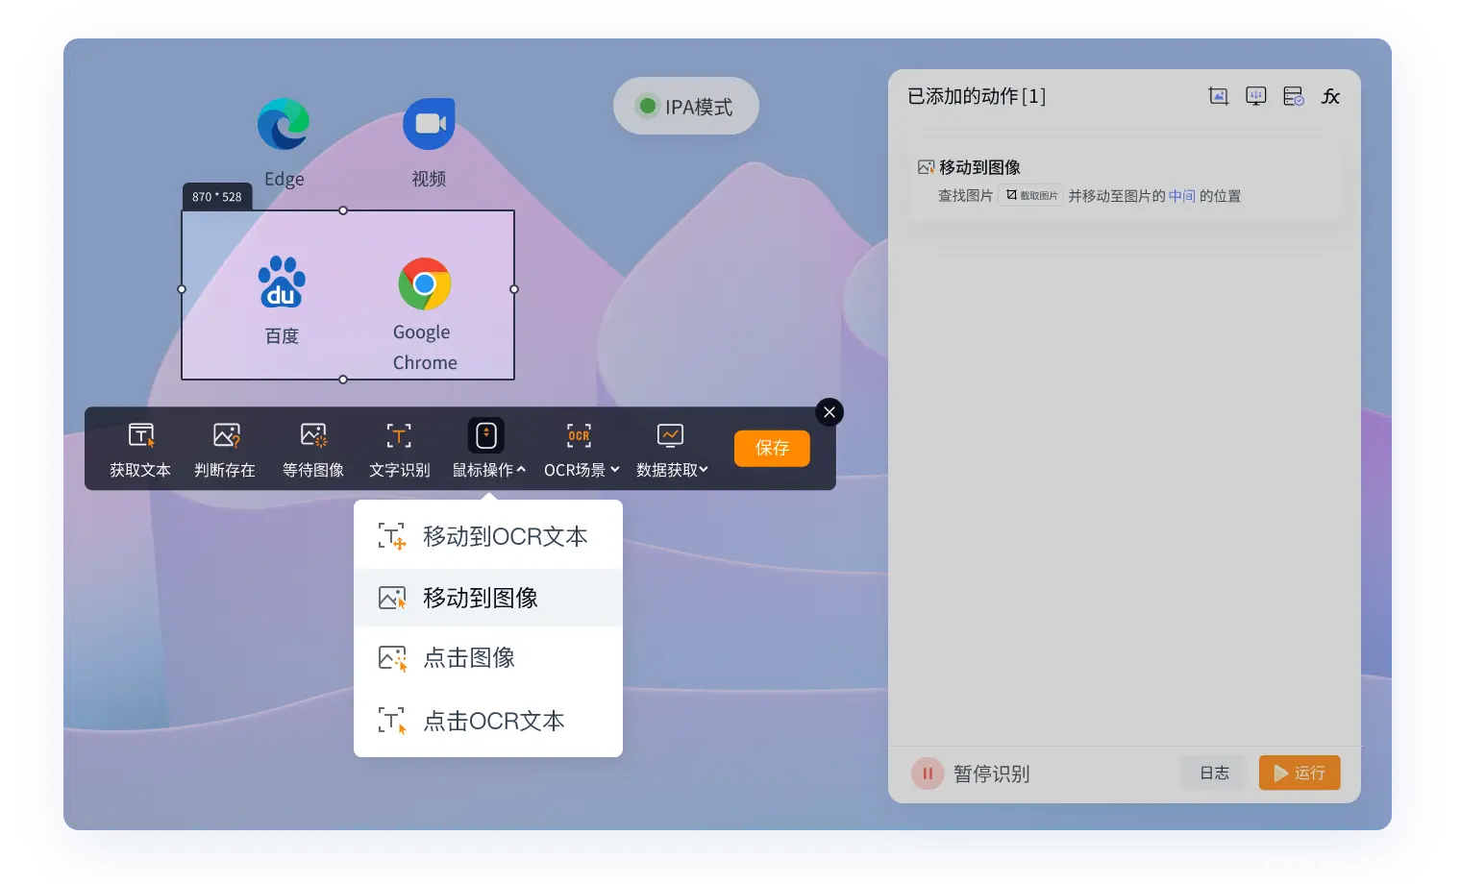The image size is (1461, 884).
Task: Click the right resize handle of selection
Action: click(x=514, y=289)
